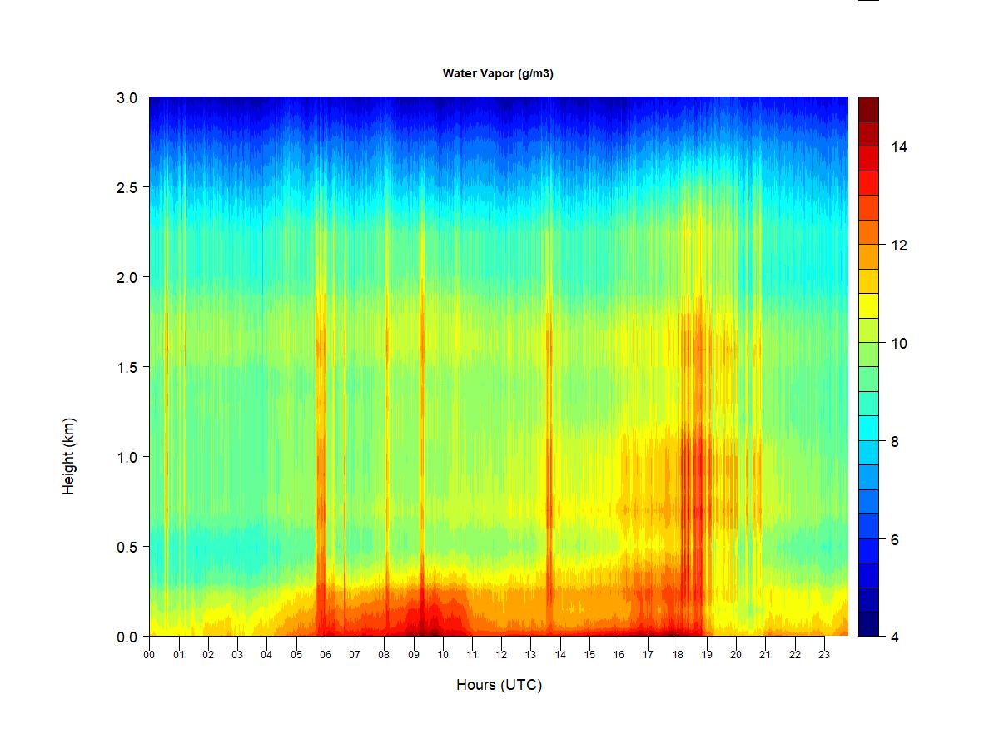Click the 00 hour tick label
Viewport: 999px width, 749px height.
pos(150,655)
